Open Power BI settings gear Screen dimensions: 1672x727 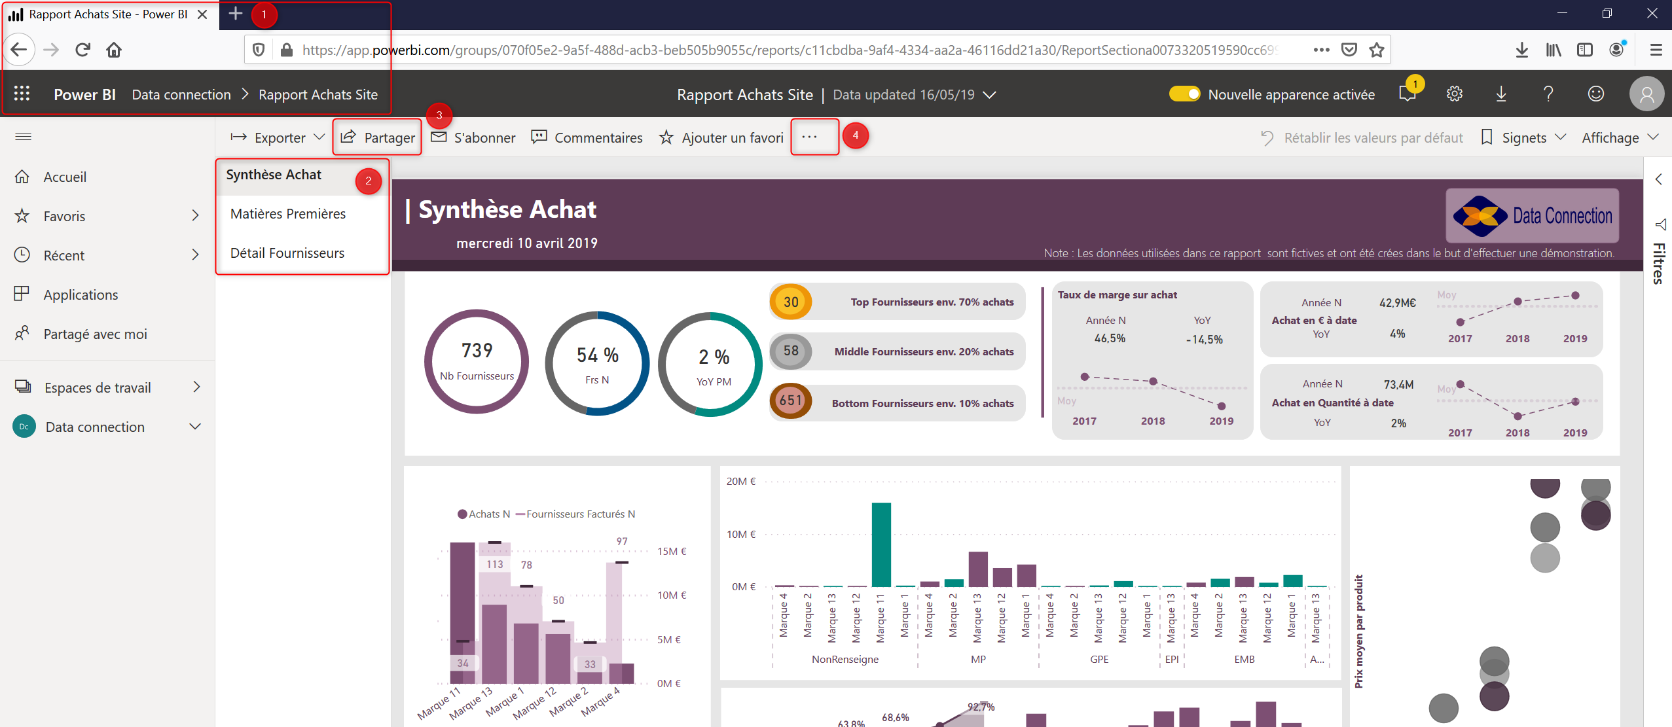coord(1455,94)
